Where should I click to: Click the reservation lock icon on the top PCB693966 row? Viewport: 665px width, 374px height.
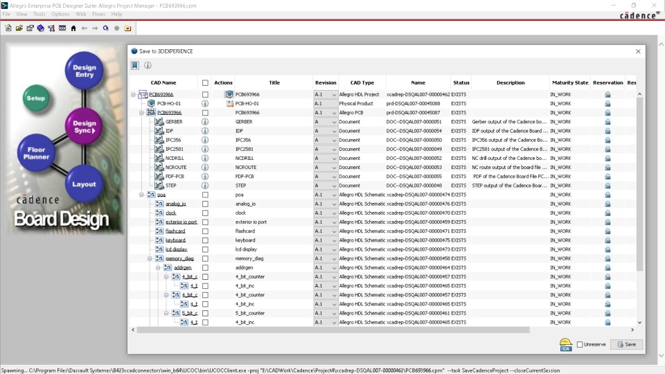click(608, 95)
